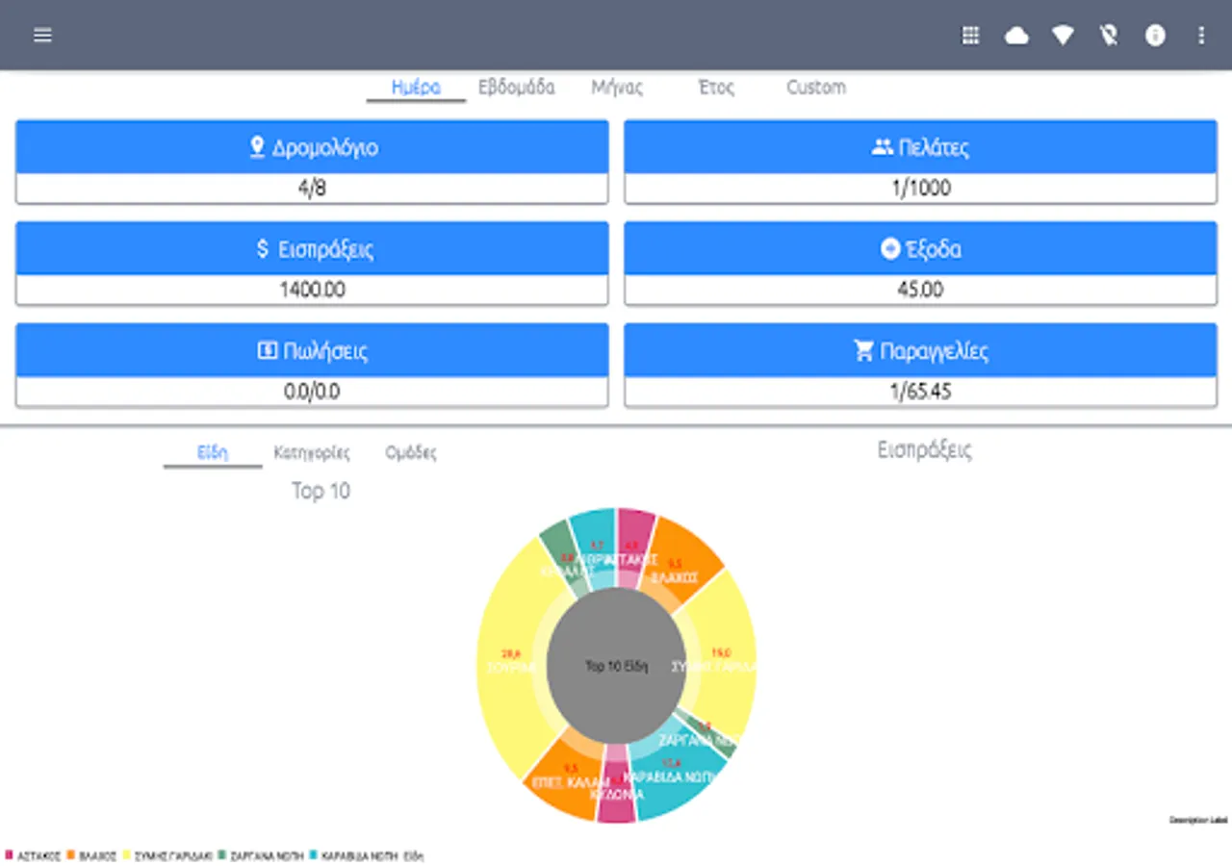Click the ΑΣΤΑΚΟΣ pink legend swatch
The width and height of the screenshot is (1232, 866).
tap(10, 855)
